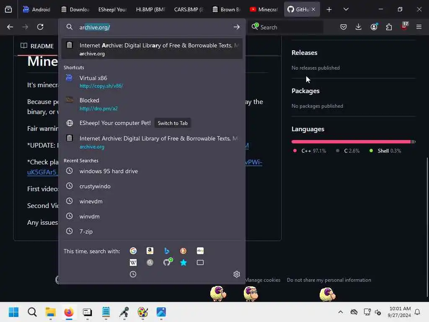Add the GitHub search engine
429x322 pixels.
(x=168, y=262)
